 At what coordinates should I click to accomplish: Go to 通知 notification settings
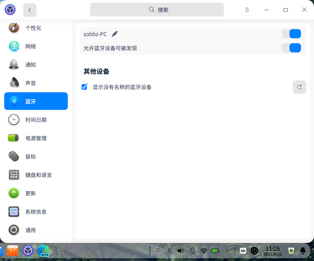tap(36, 65)
